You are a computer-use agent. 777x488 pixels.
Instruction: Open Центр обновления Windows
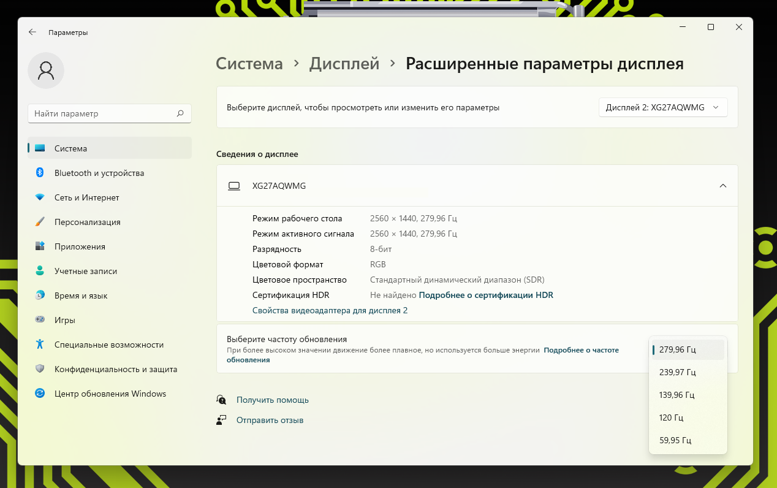coord(110,394)
